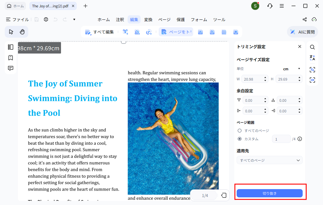Click the 切り抜き button
This screenshot has height=205, width=323.
269,193
